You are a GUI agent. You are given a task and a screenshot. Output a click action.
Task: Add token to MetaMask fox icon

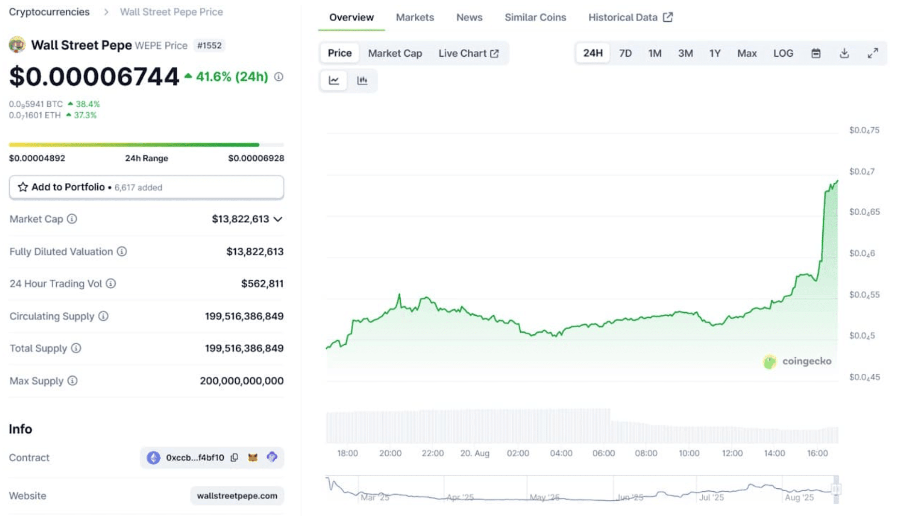[253, 457]
